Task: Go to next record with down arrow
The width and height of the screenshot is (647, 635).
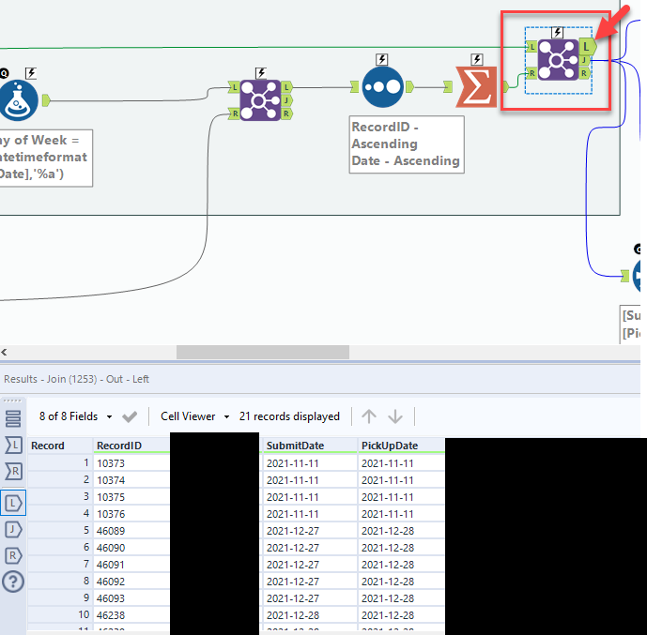Action: coord(395,416)
